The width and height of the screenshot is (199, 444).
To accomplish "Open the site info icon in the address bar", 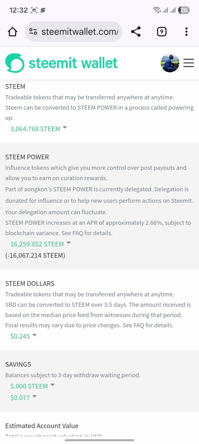I will 33,32.
